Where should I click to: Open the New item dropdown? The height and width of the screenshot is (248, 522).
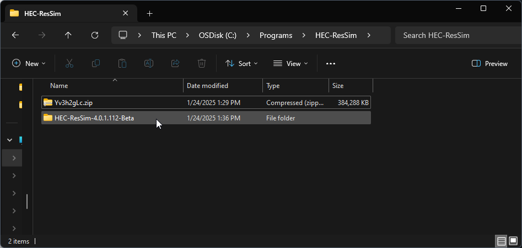click(29, 63)
